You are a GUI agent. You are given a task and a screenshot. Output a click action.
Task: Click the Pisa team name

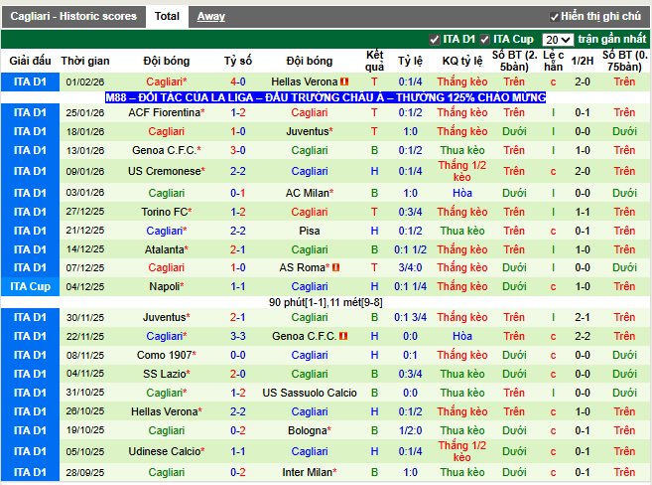click(x=310, y=231)
